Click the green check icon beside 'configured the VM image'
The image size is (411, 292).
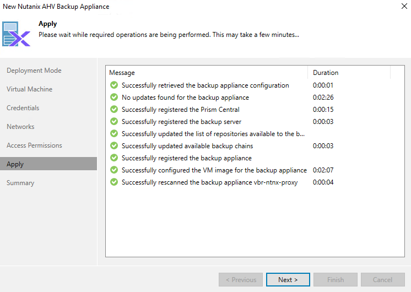pos(114,170)
